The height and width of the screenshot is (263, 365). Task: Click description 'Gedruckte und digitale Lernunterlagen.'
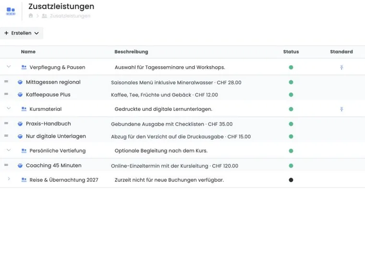(x=163, y=109)
